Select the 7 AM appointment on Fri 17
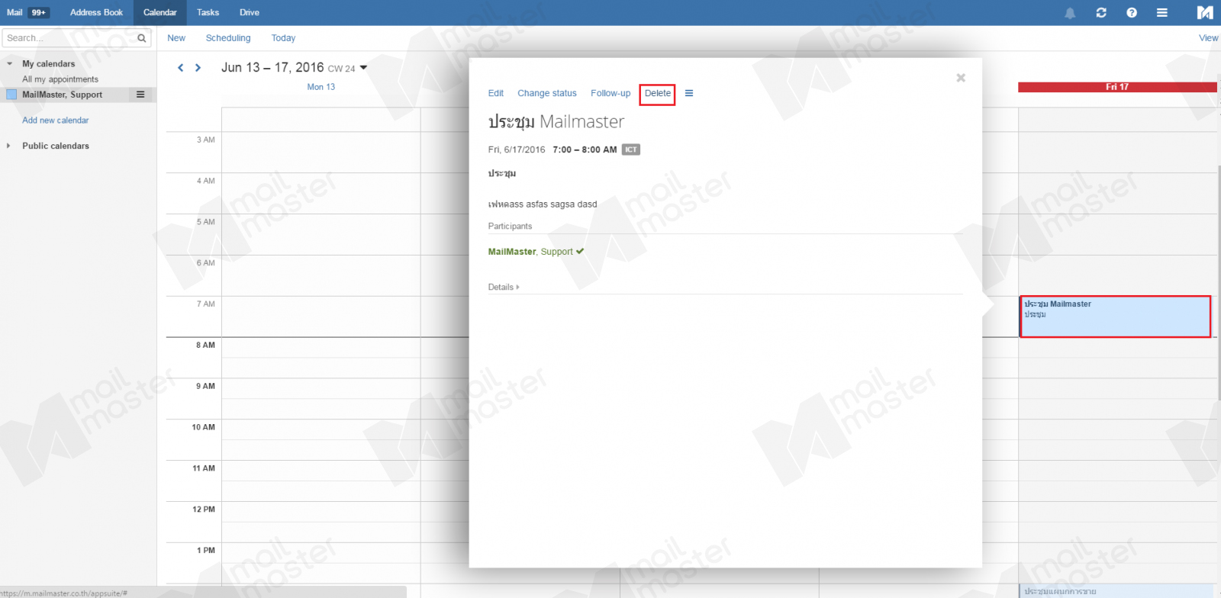 click(x=1116, y=317)
